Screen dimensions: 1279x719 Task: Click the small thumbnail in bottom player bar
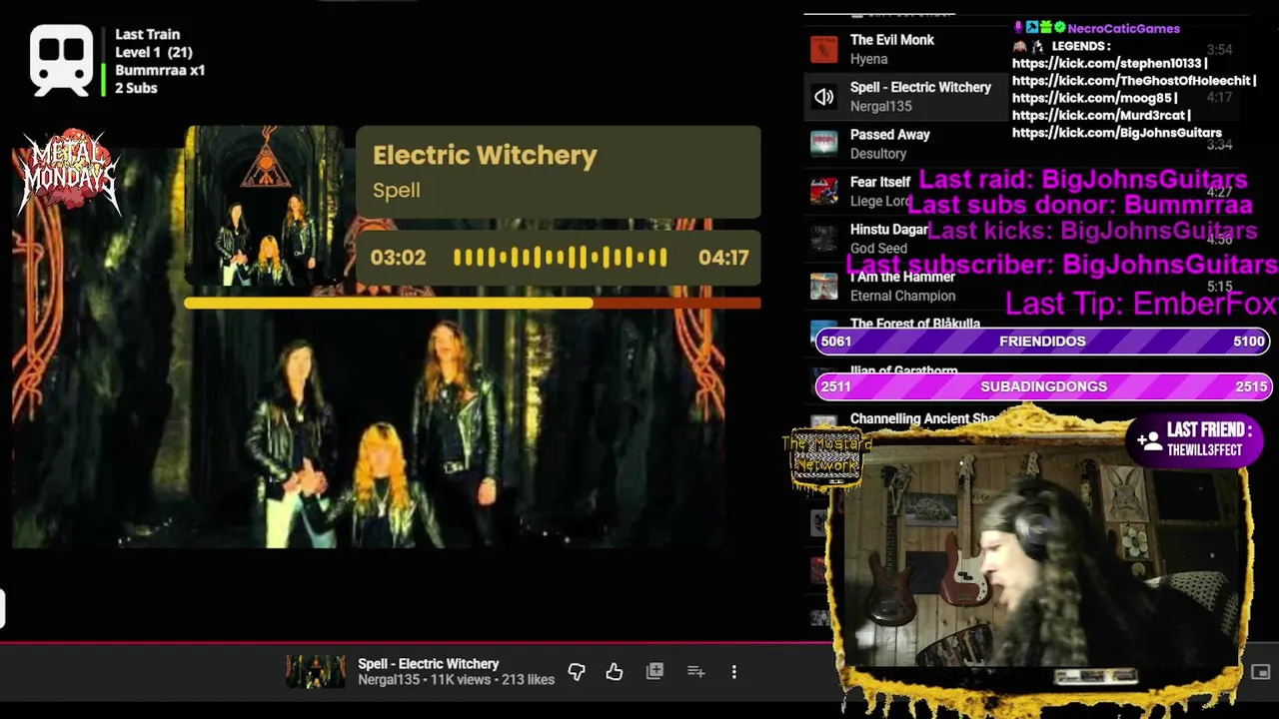[316, 672]
